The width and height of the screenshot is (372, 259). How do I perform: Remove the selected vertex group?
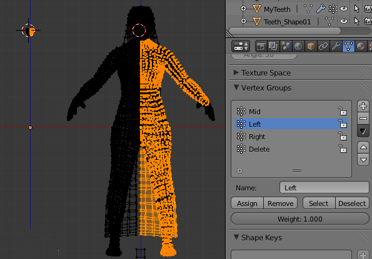click(x=363, y=119)
